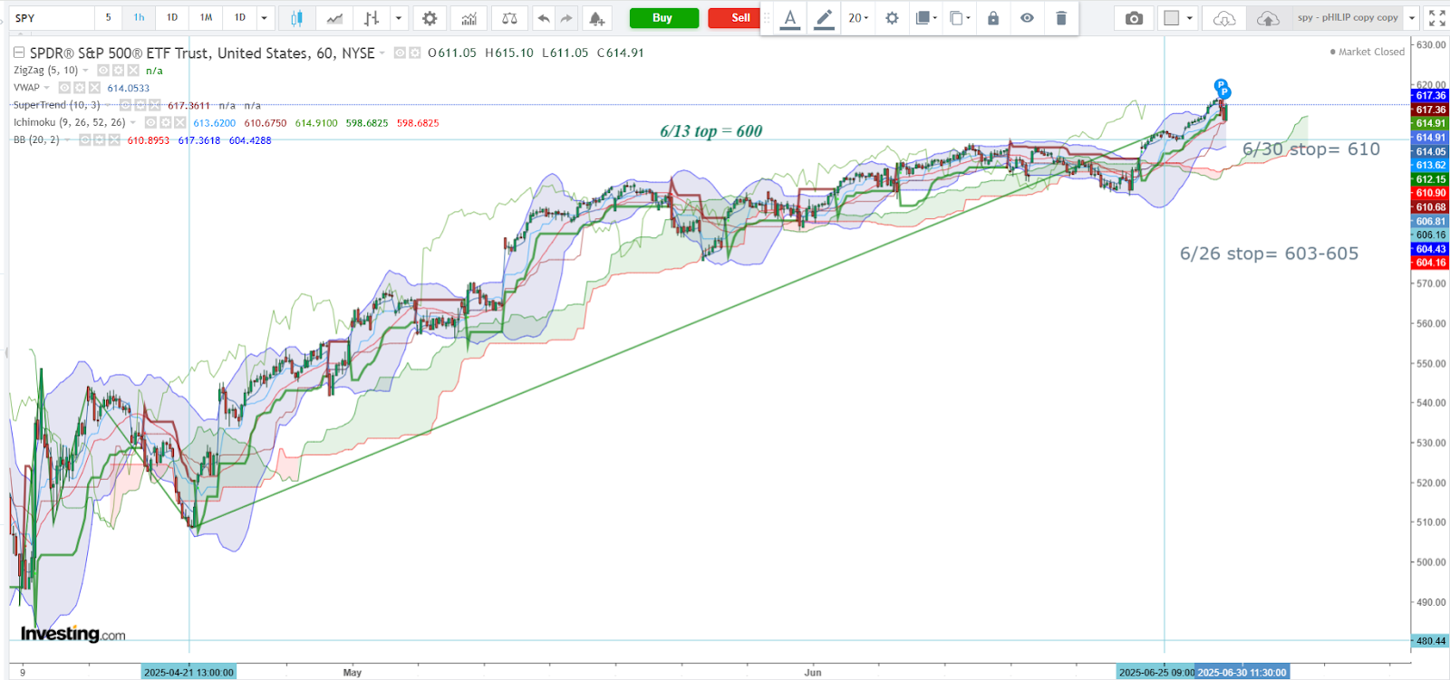Screen dimensions: 1450x680
Task: Click the red Sell button
Action: point(732,18)
